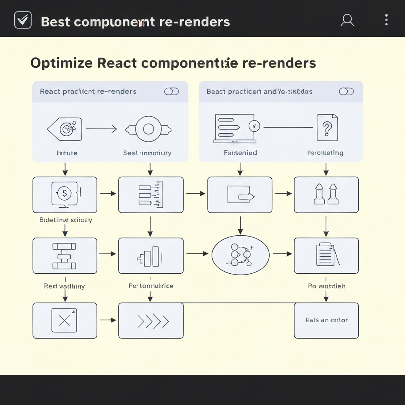Click the 'Rext watiiny' stacked blocks node
This screenshot has width=405, height=405.
coord(64,255)
